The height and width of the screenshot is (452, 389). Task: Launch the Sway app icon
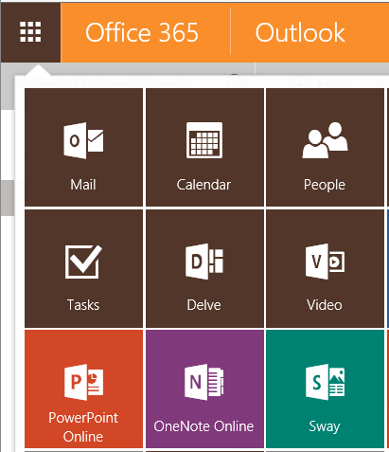325,382
